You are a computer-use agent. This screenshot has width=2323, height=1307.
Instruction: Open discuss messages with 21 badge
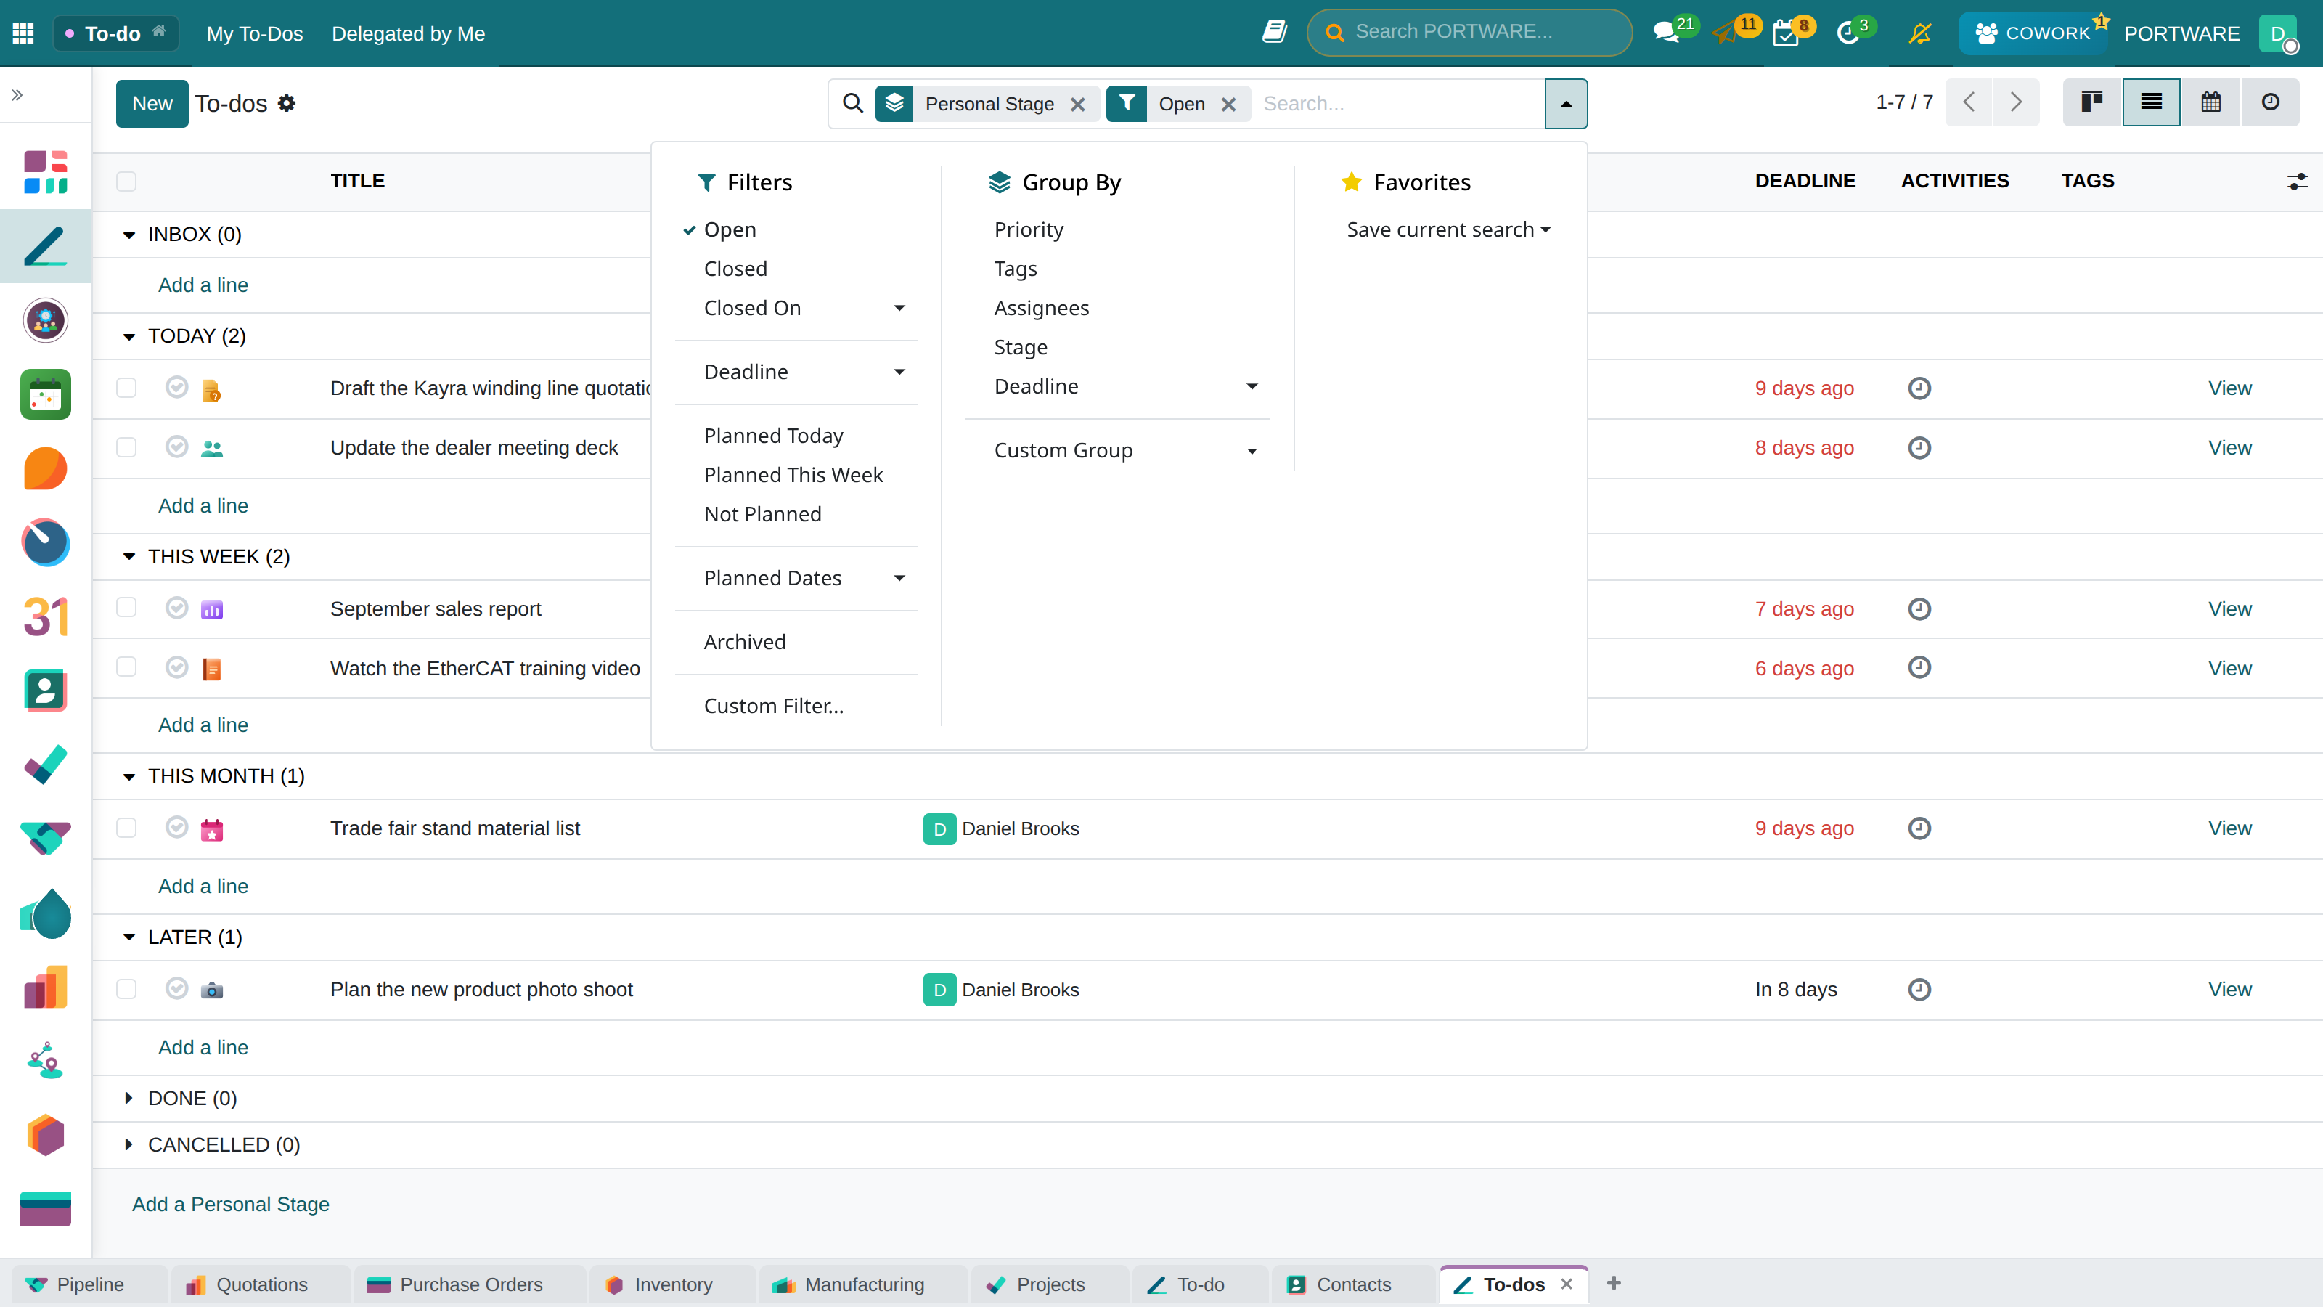click(1667, 33)
